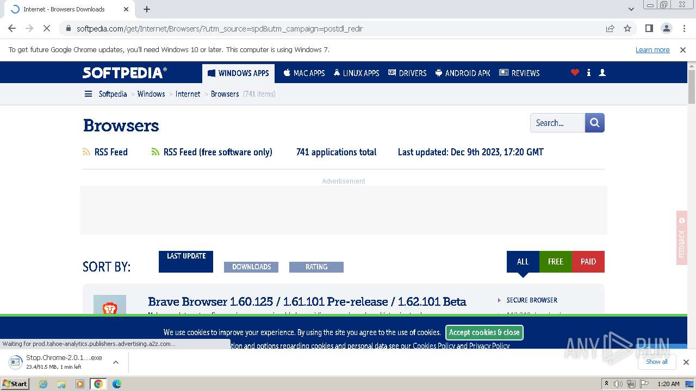Select the Linux Apps tab

pos(357,73)
